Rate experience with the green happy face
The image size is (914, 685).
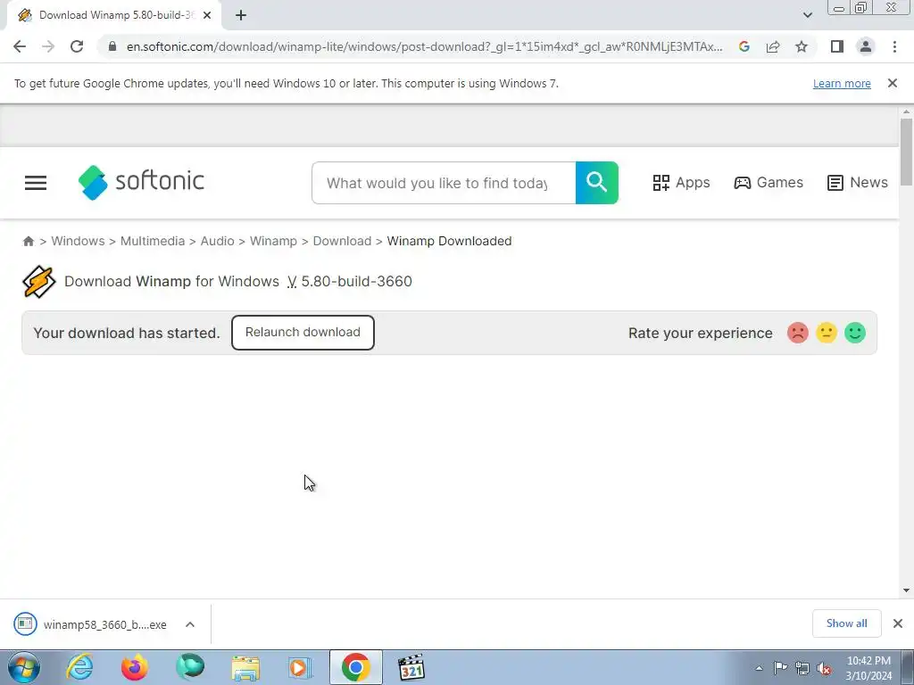[x=855, y=334]
